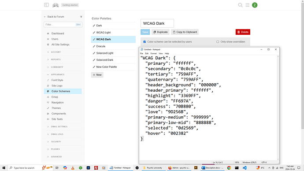Select the Solarized Dark color palette
This screenshot has height=171, width=304.
(113, 60)
